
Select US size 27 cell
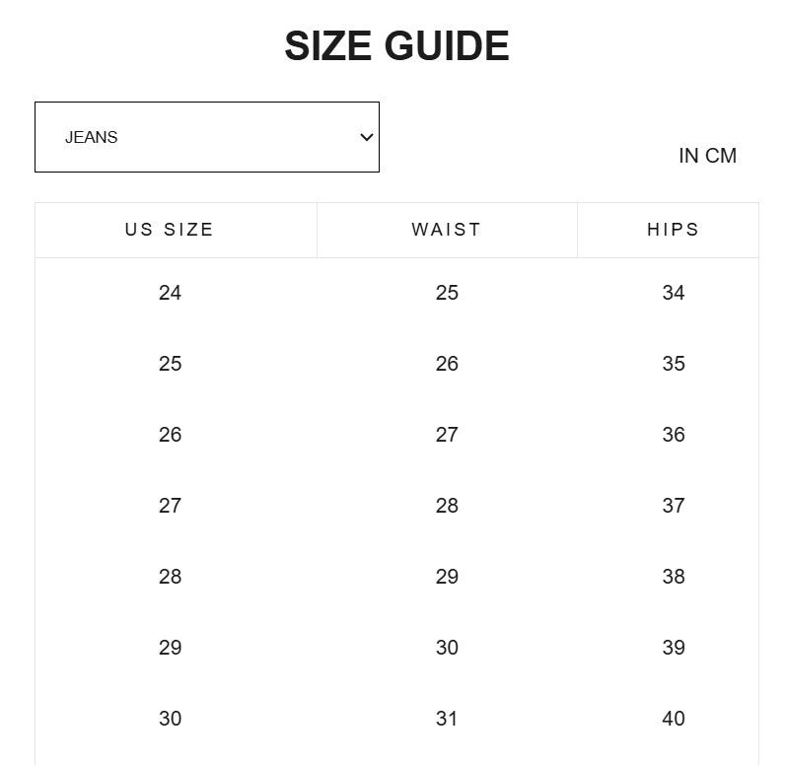click(171, 506)
